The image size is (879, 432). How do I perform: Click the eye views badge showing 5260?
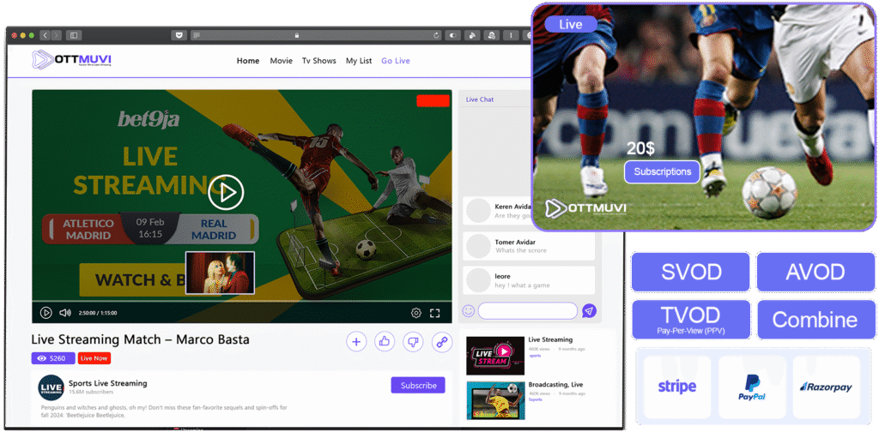[53, 358]
